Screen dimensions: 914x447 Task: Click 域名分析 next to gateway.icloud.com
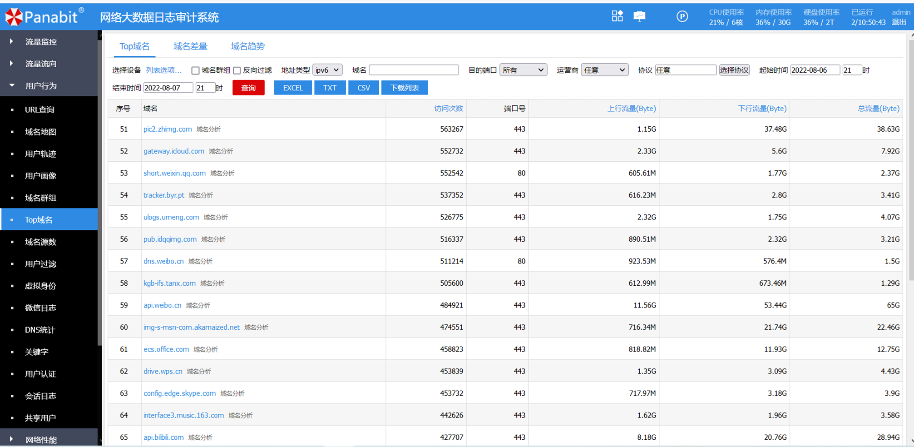[221, 151]
